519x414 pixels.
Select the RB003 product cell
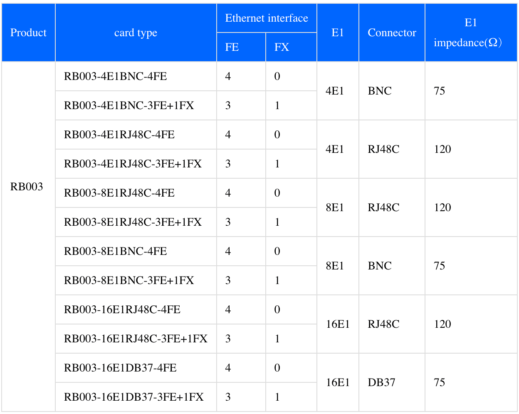[27, 187]
